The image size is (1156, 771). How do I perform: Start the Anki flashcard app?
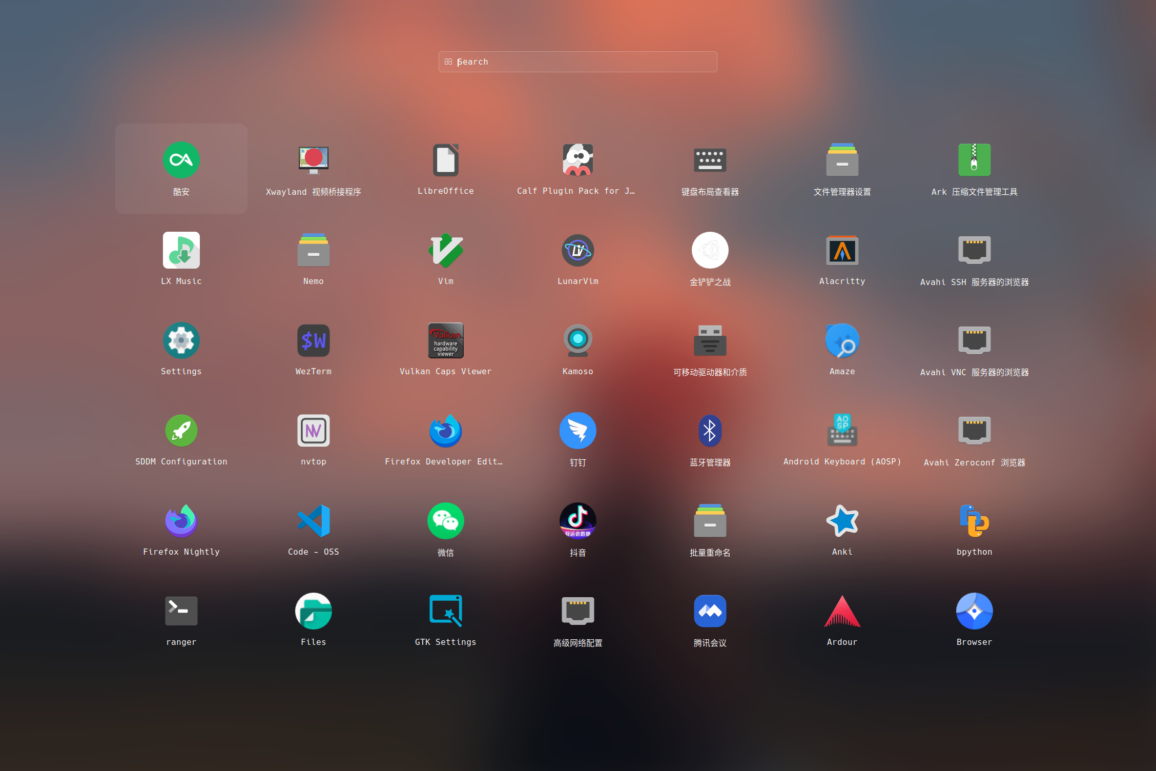(842, 521)
